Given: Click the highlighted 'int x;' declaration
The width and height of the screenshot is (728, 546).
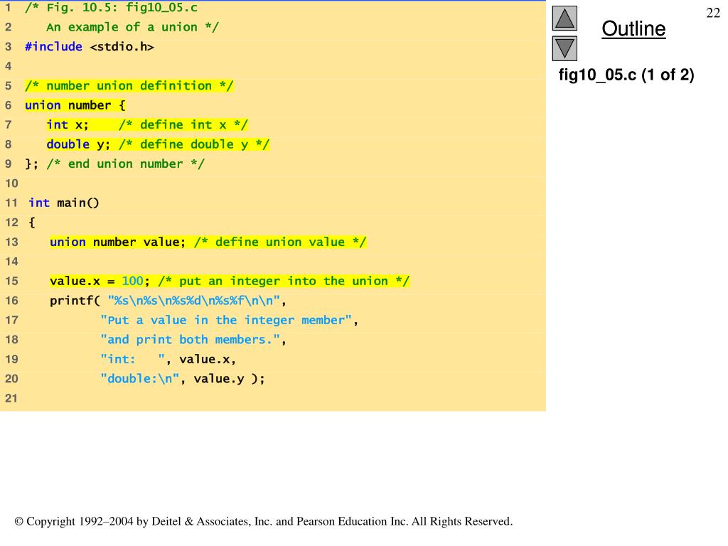Looking at the screenshot, I should [x=68, y=125].
